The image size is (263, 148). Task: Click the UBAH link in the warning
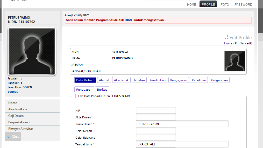pyautogui.click(x=129, y=20)
